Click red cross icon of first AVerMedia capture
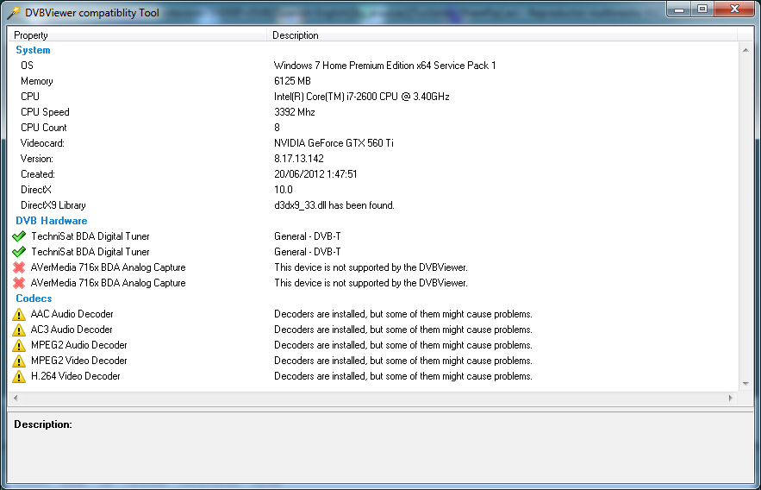This screenshot has width=761, height=490. (x=19, y=267)
